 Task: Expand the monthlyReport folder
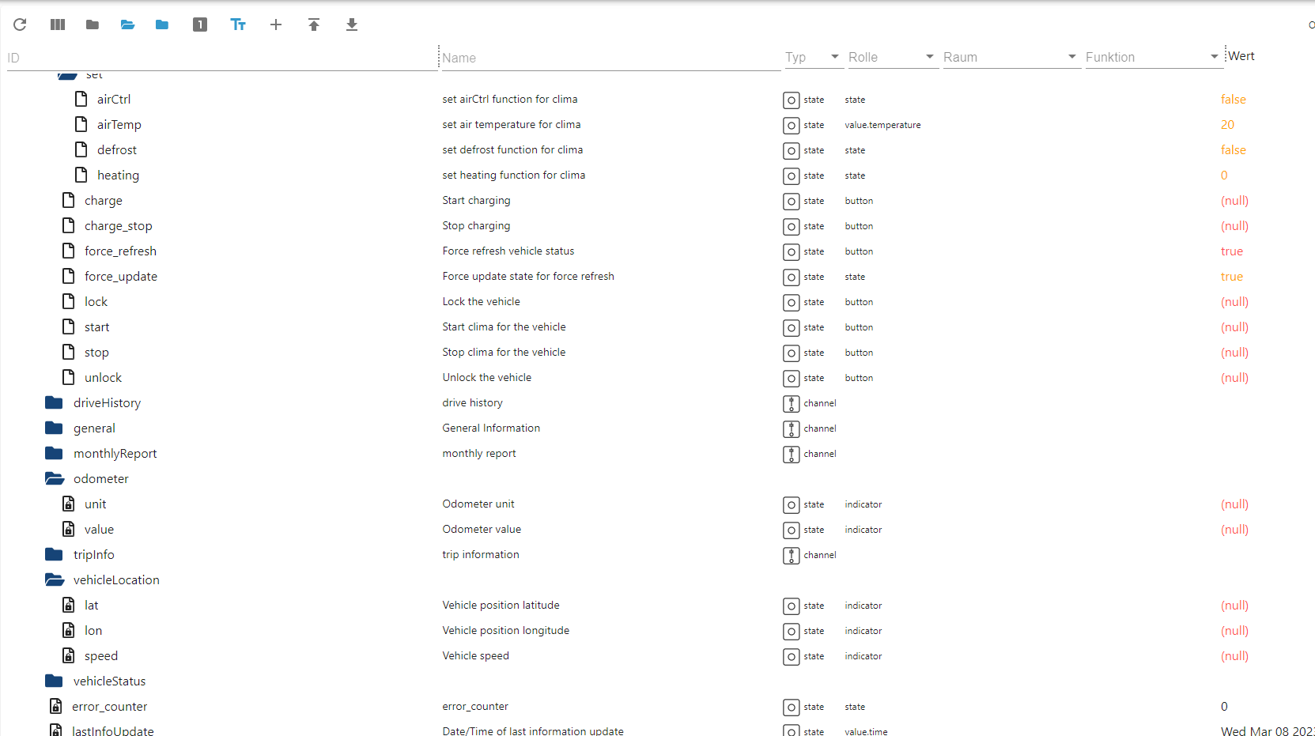(54, 453)
